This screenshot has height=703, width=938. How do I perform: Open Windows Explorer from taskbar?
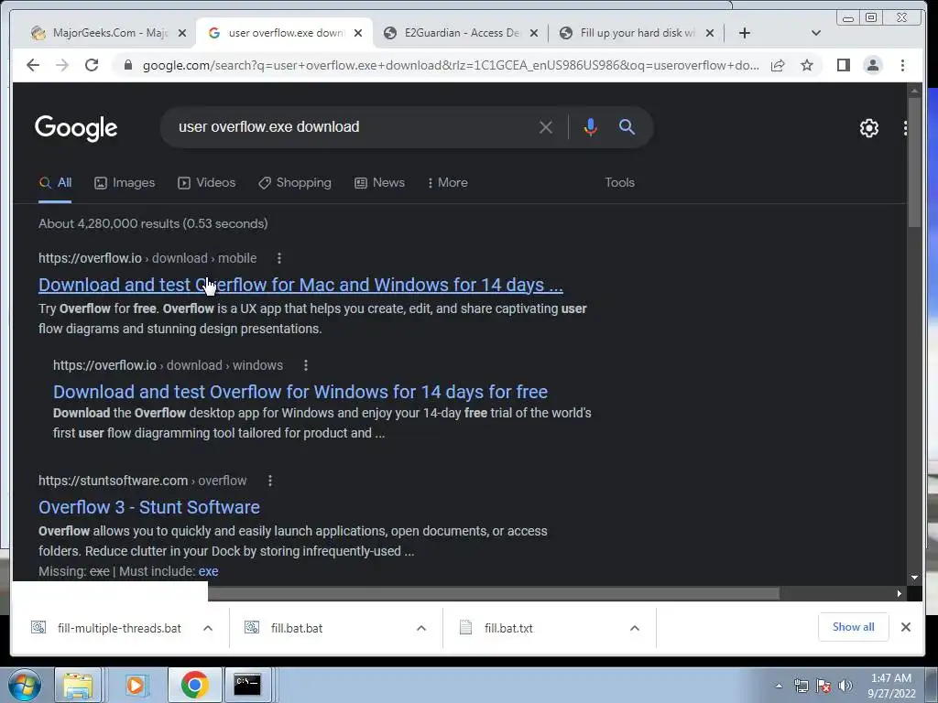(78, 685)
